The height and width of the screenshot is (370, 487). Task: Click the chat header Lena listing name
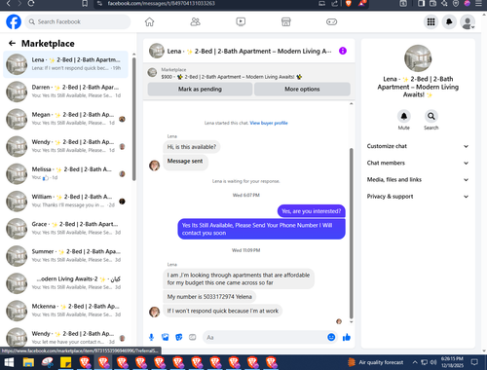point(249,52)
